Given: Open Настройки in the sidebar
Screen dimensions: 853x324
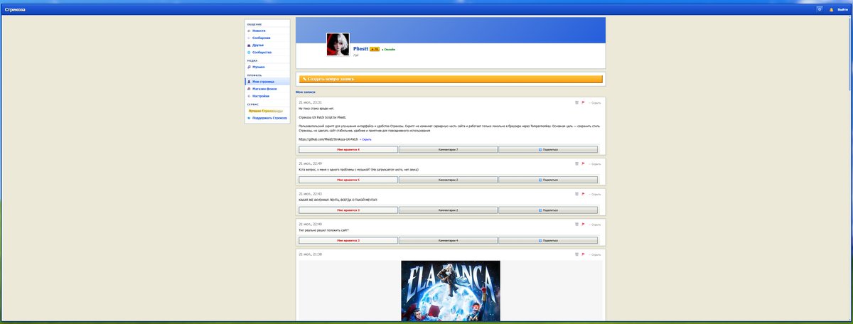Looking at the screenshot, I should (267, 96).
